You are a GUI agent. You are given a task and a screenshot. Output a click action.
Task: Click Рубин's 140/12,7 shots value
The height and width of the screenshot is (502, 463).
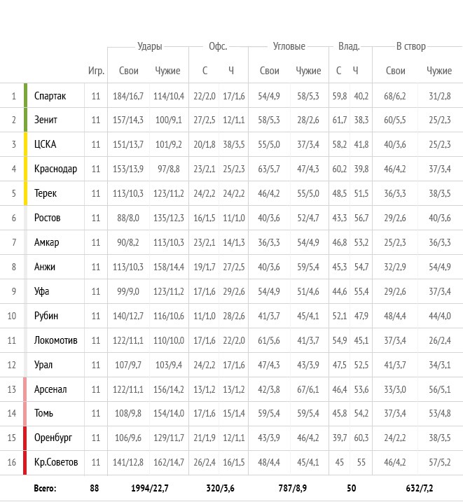pyautogui.click(x=128, y=316)
